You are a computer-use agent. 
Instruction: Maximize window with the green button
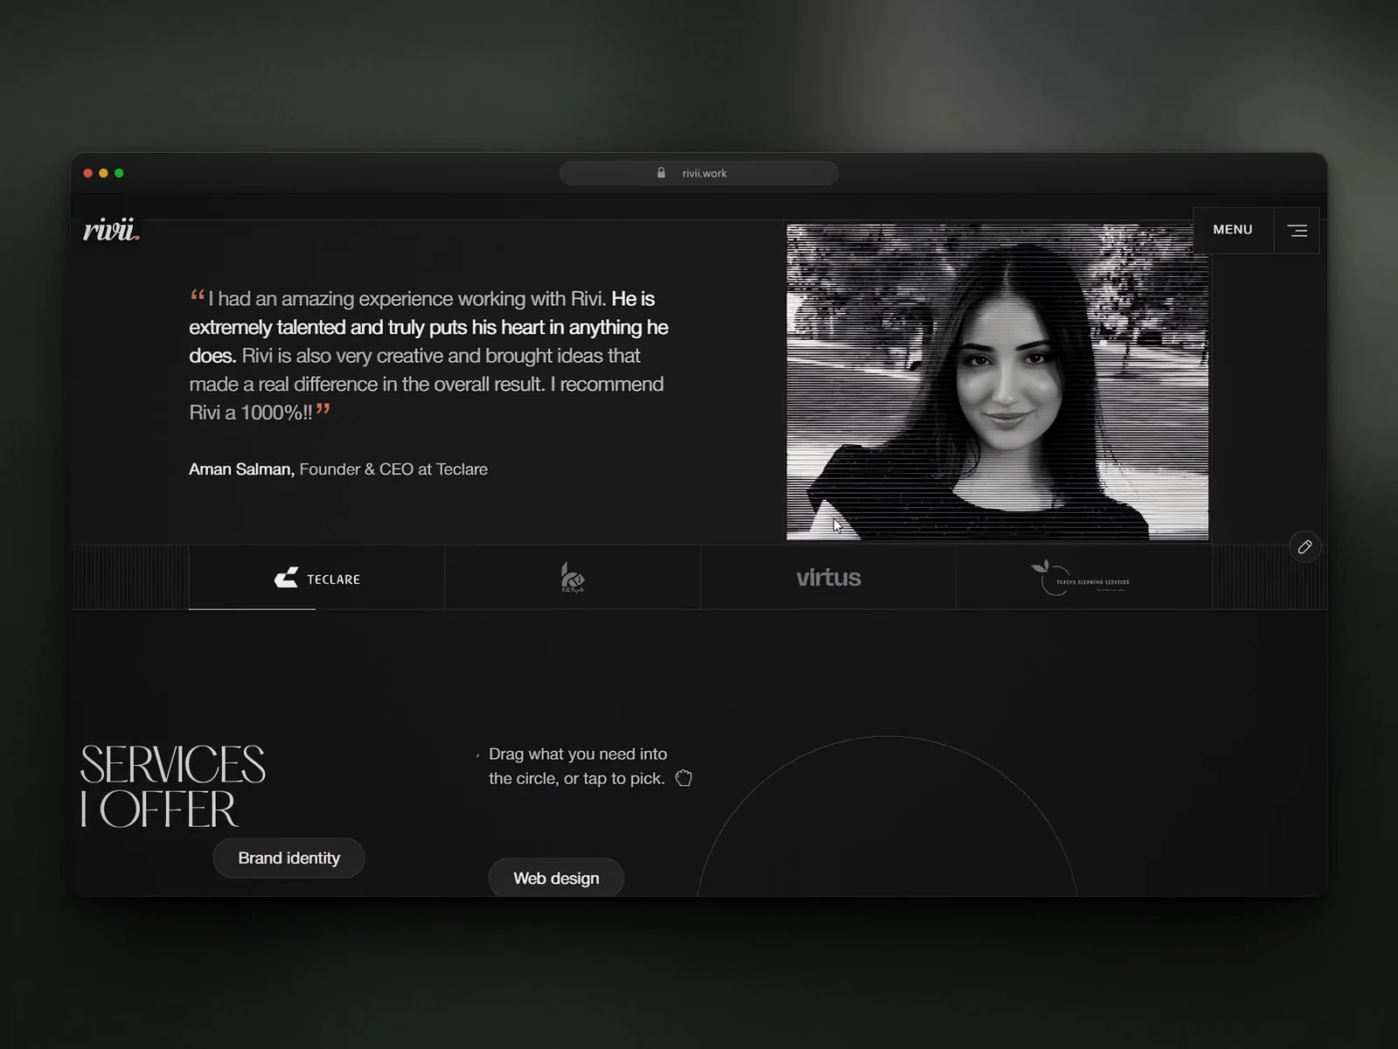click(119, 173)
